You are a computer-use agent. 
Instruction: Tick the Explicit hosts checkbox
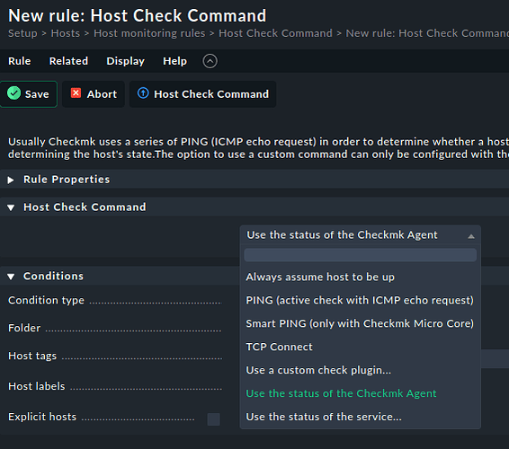tap(214, 418)
